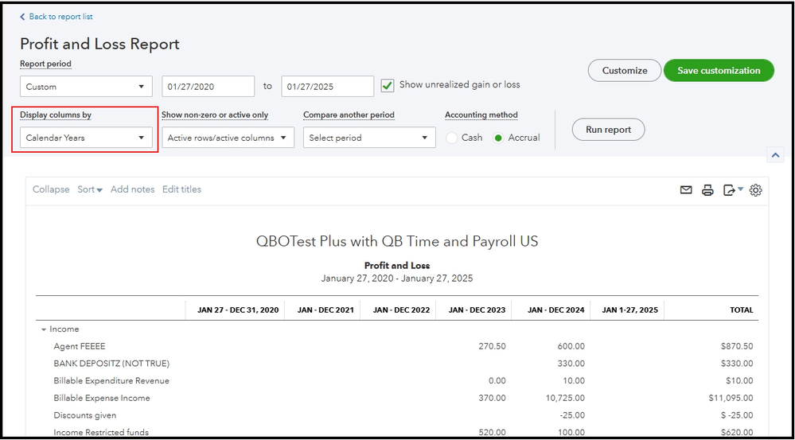This screenshot has height=440, width=795.
Task: Click Discounts given row label
Action: click(x=85, y=415)
